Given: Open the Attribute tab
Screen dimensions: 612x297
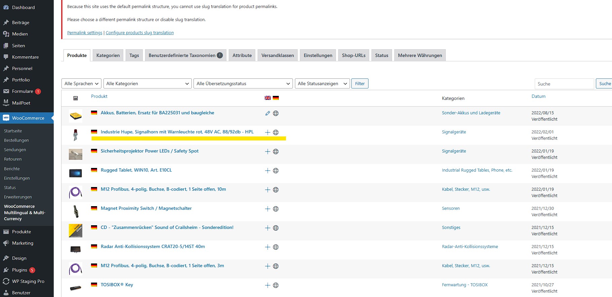Looking at the screenshot, I should point(242,55).
